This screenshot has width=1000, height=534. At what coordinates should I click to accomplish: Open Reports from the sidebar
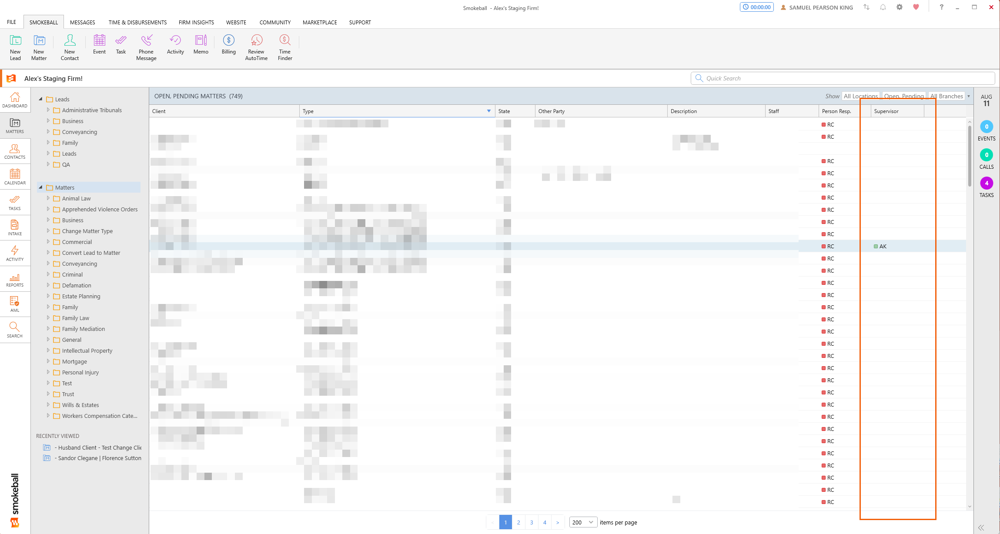[15, 279]
